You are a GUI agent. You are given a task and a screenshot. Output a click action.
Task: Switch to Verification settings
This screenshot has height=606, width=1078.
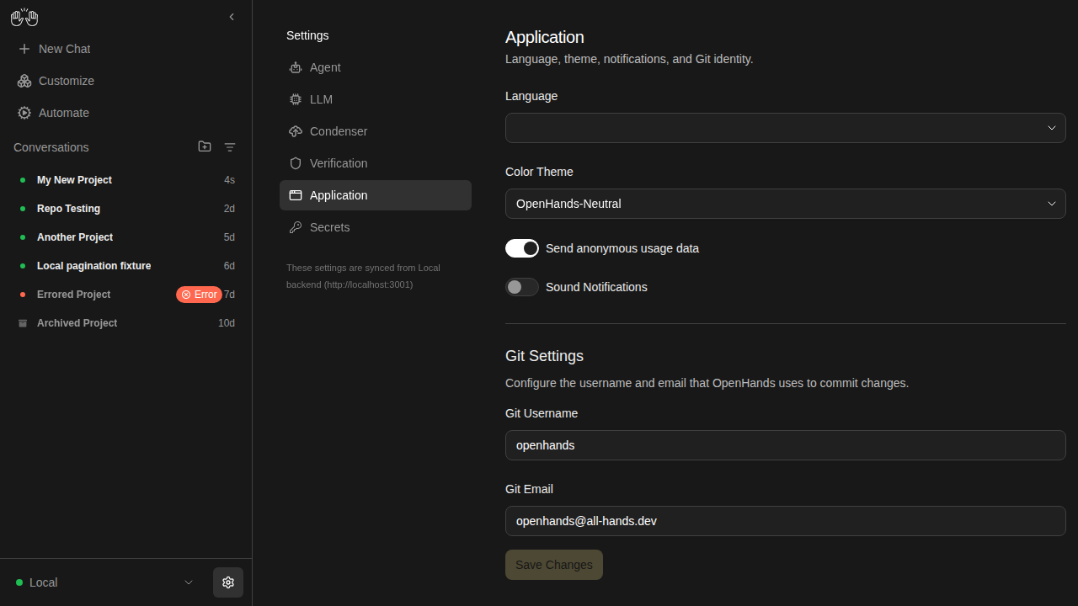click(x=376, y=163)
